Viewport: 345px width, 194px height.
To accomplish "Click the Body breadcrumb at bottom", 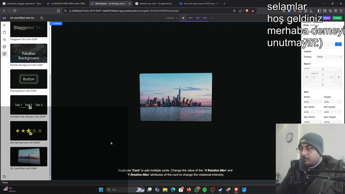I will 5,182.
